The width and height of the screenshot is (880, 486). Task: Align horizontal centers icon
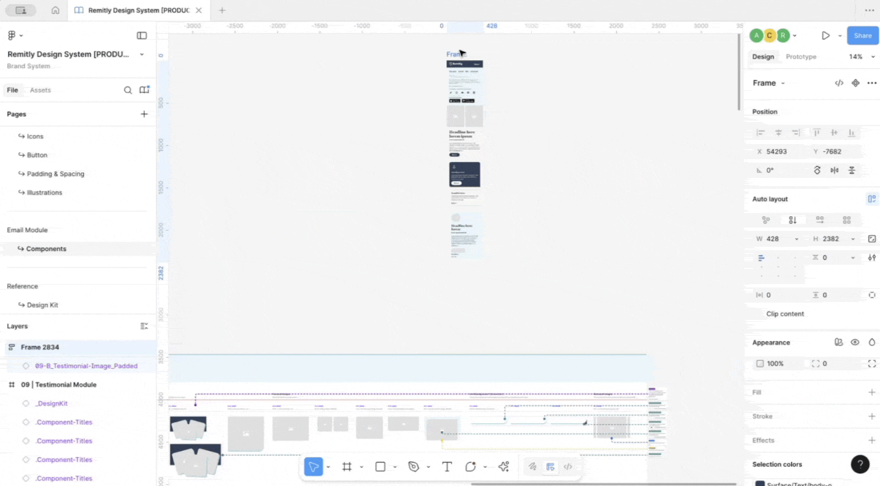click(x=779, y=132)
